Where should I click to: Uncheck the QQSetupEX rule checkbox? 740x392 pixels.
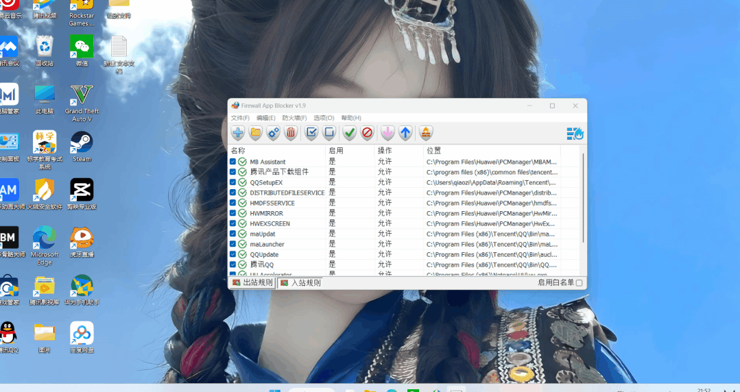232,182
